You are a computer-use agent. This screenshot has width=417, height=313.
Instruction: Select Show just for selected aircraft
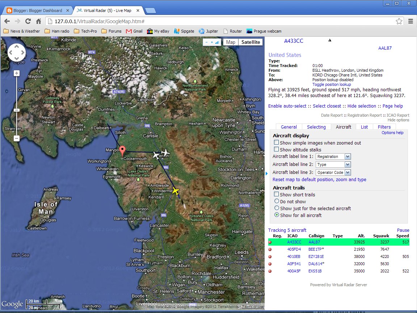click(x=277, y=208)
